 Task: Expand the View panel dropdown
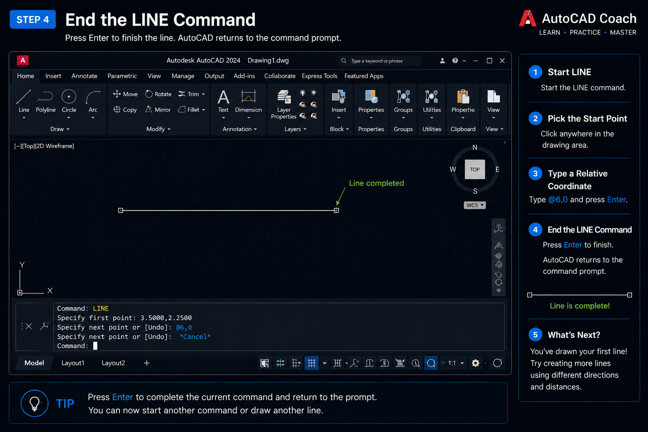494,129
